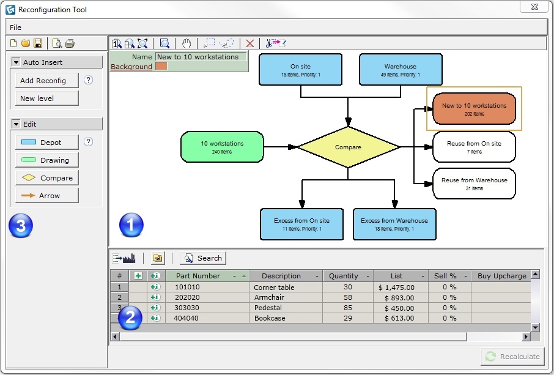554x375 pixels.
Task: Open the File menu
Action: pos(15,27)
